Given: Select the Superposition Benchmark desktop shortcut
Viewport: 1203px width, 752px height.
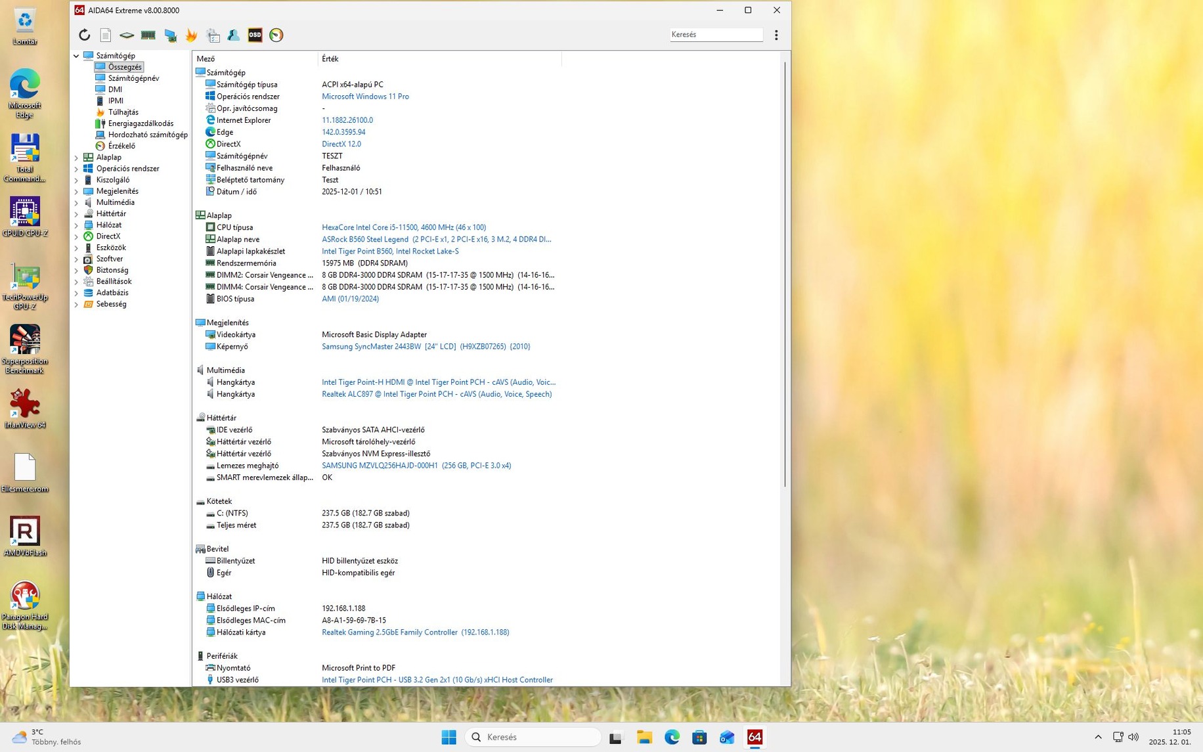Looking at the screenshot, I should [x=25, y=349].
